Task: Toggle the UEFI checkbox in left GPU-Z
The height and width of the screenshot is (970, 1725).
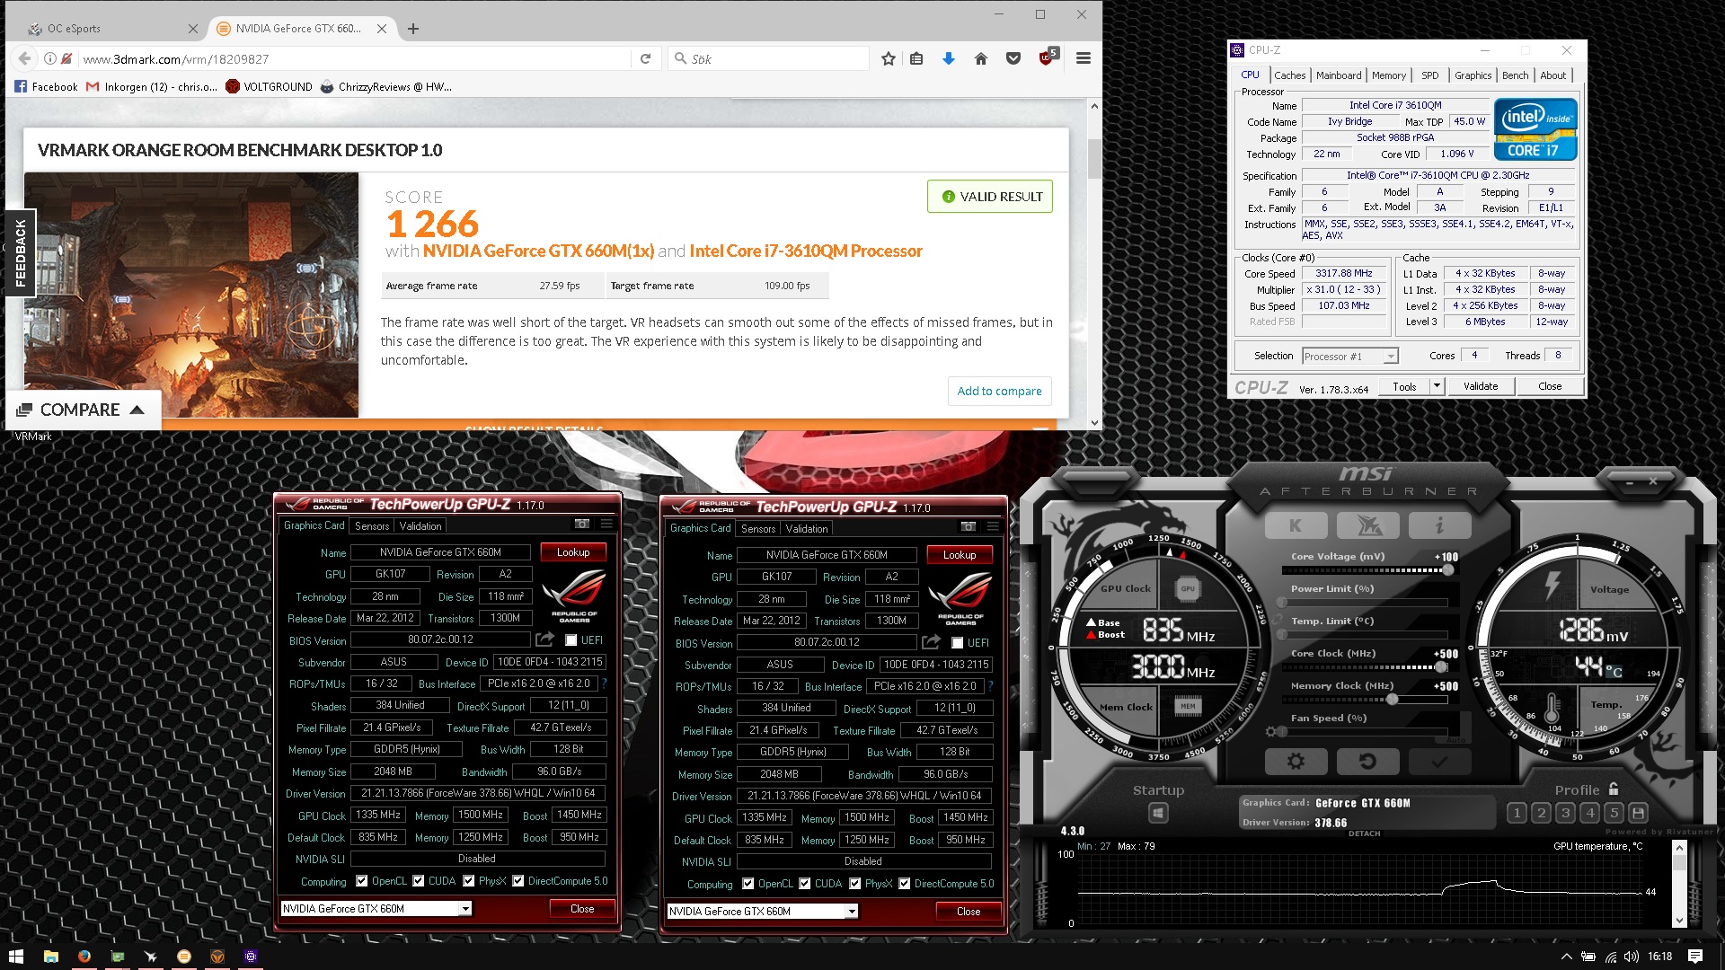Action: coord(571,640)
